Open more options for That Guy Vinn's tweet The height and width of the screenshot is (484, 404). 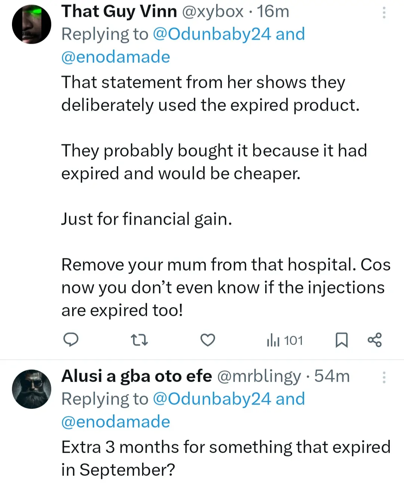[384, 13]
